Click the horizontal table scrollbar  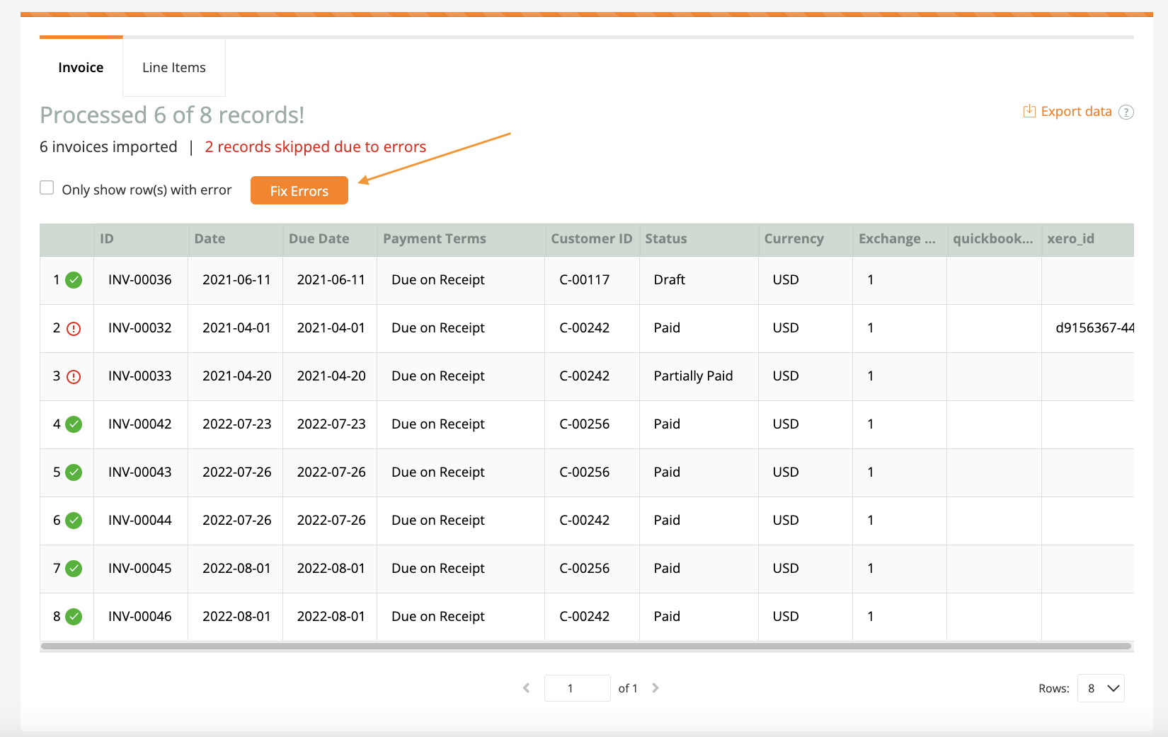pyautogui.click(x=586, y=646)
